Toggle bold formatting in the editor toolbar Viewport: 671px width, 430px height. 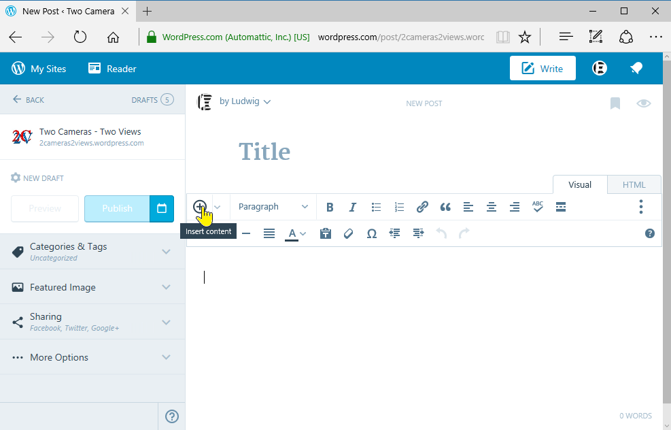[x=330, y=207]
